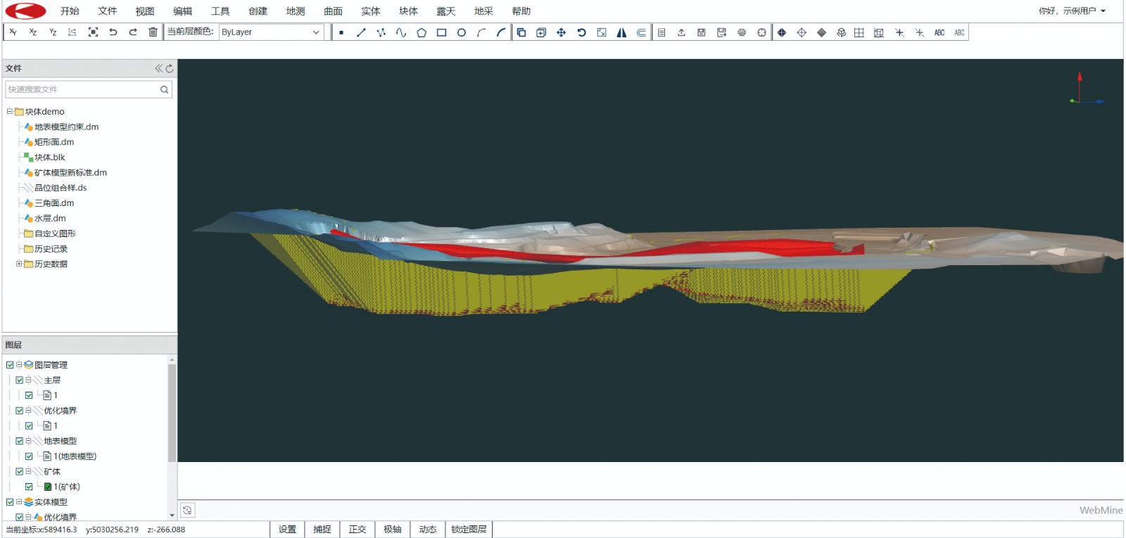Open the 视图 menu
The height and width of the screenshot is (538, 1126).
(x=145, y=11)
